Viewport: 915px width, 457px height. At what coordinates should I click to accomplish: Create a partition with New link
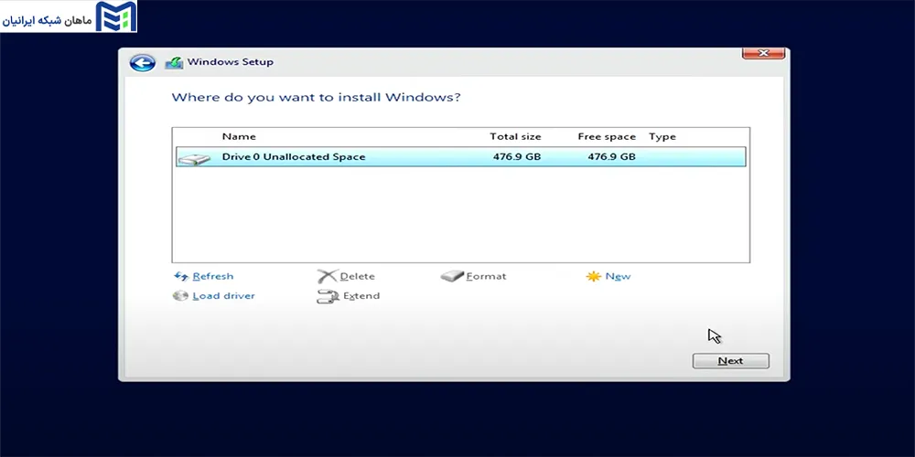coord(618,276)
